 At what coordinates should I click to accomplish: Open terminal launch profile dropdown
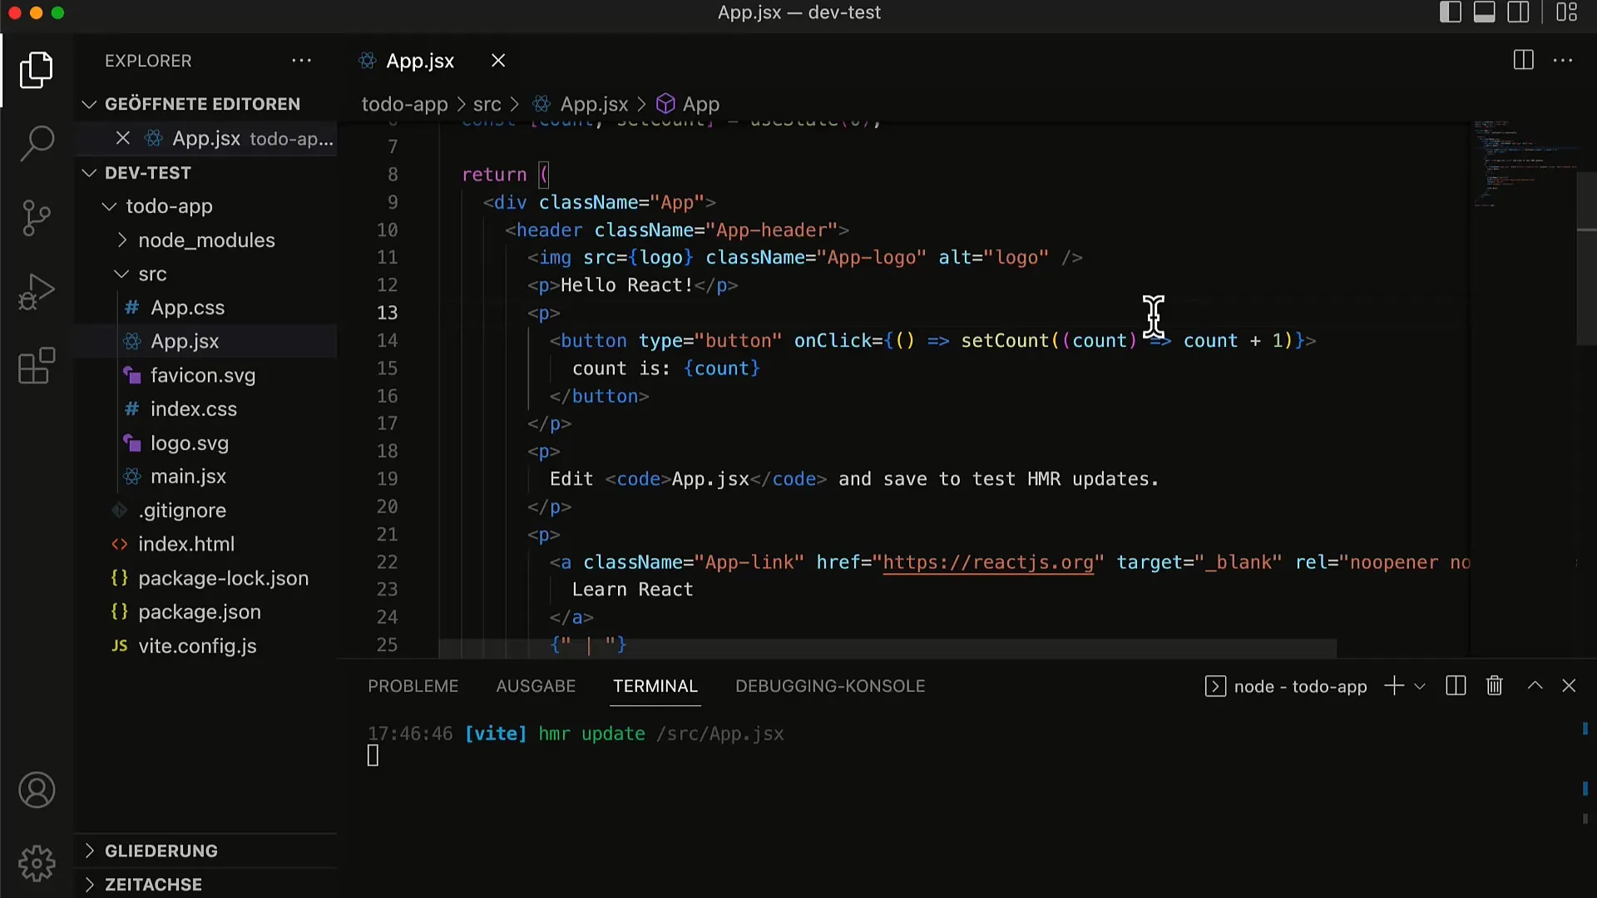1420,687
